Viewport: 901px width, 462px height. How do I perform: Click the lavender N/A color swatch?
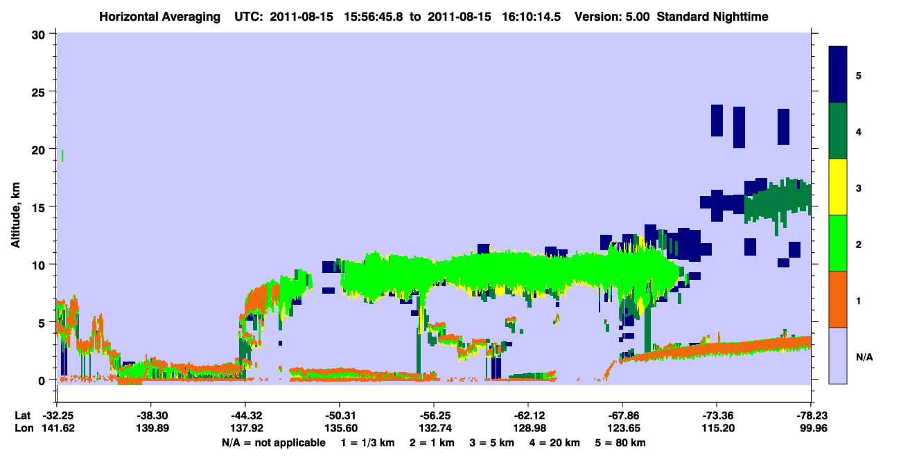point(838,355)
